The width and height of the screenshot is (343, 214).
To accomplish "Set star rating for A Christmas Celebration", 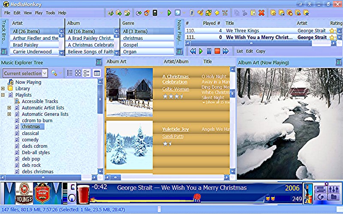I will point(173,96).
